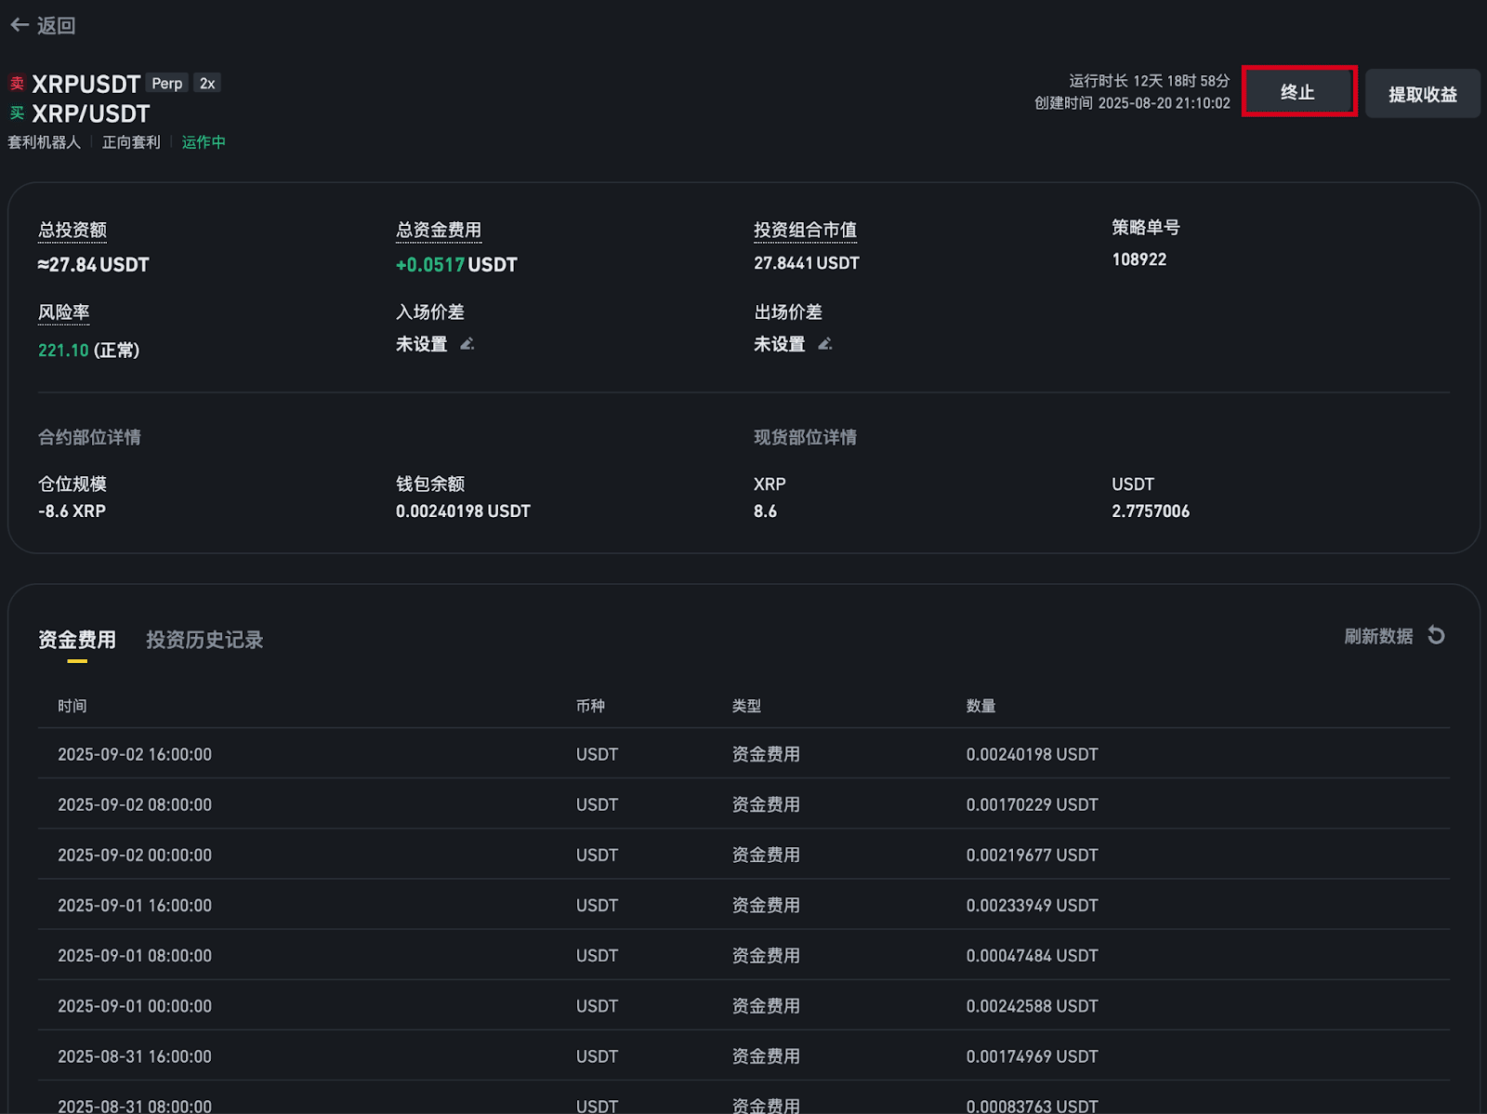Click the back arrow to return
This screenshot has width=1487, height=1114.
pos(20,25)
